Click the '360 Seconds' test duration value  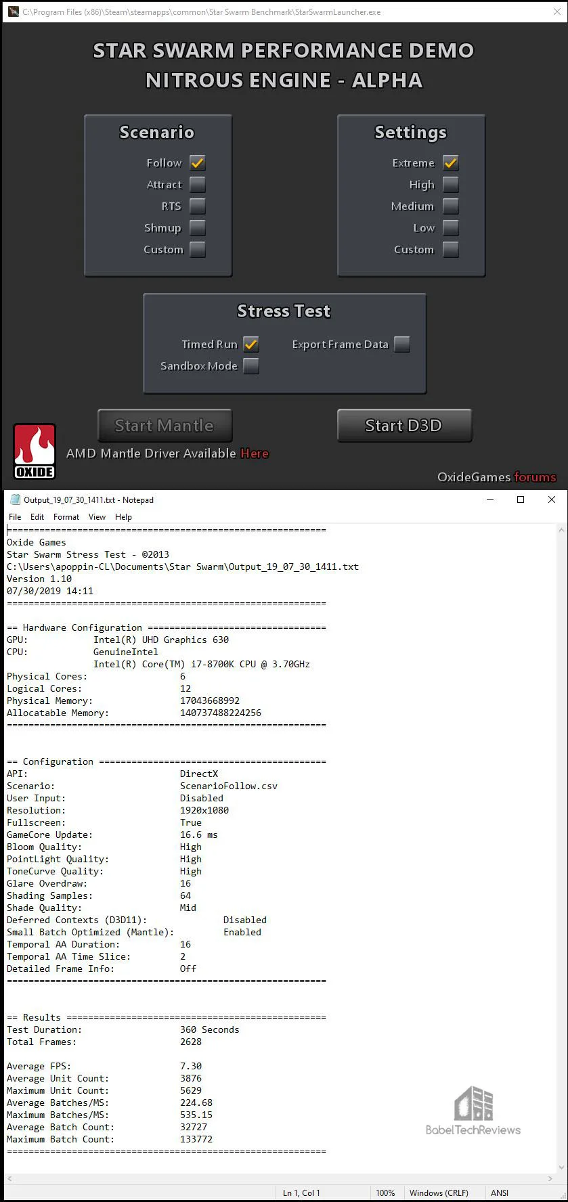(210, 1030)
